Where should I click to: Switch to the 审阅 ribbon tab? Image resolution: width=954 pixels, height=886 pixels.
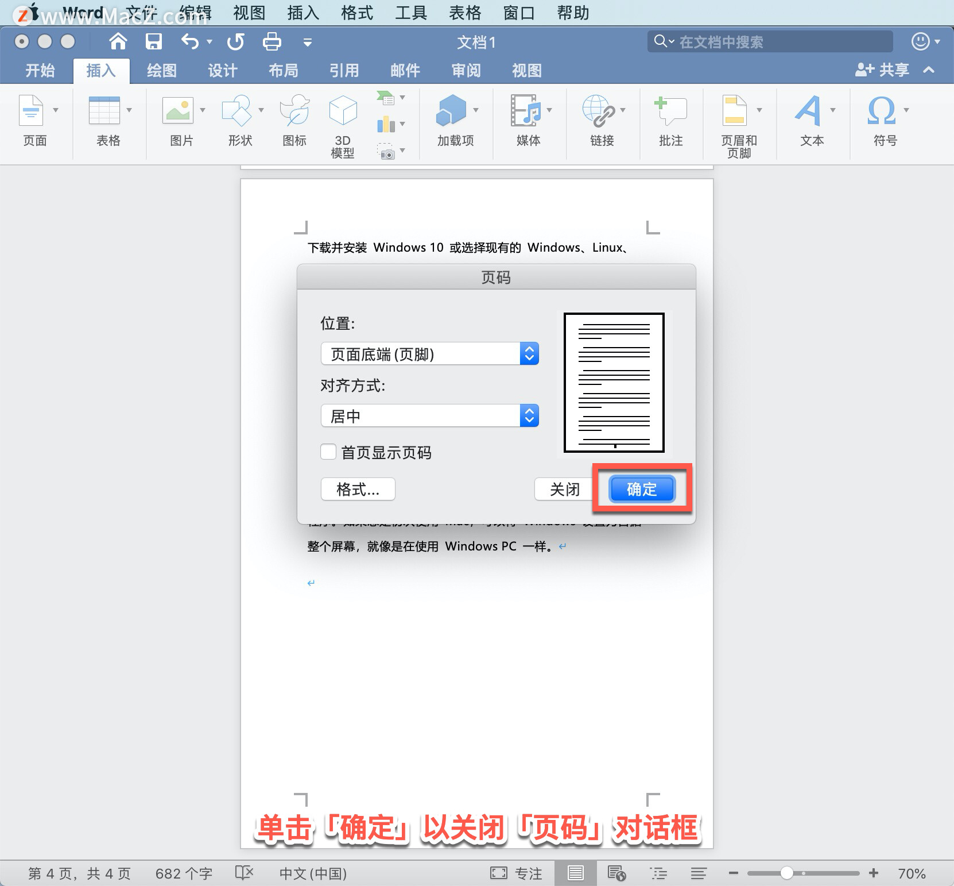[x=466, y=70]
